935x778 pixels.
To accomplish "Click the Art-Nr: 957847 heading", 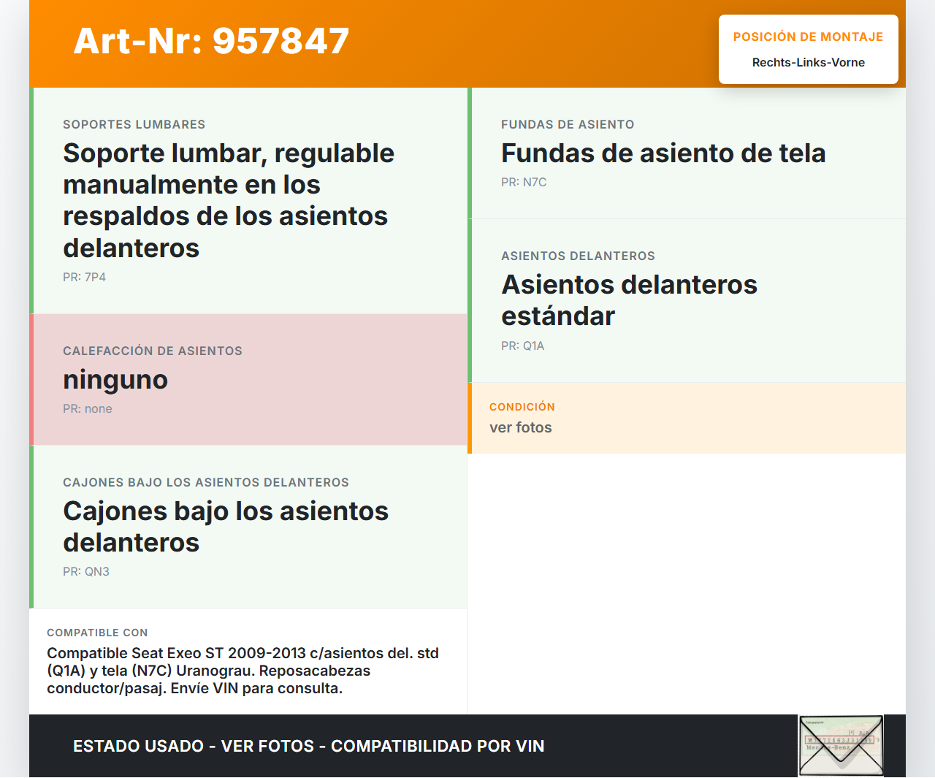I will pyautogui.click(x=211, y=41).
